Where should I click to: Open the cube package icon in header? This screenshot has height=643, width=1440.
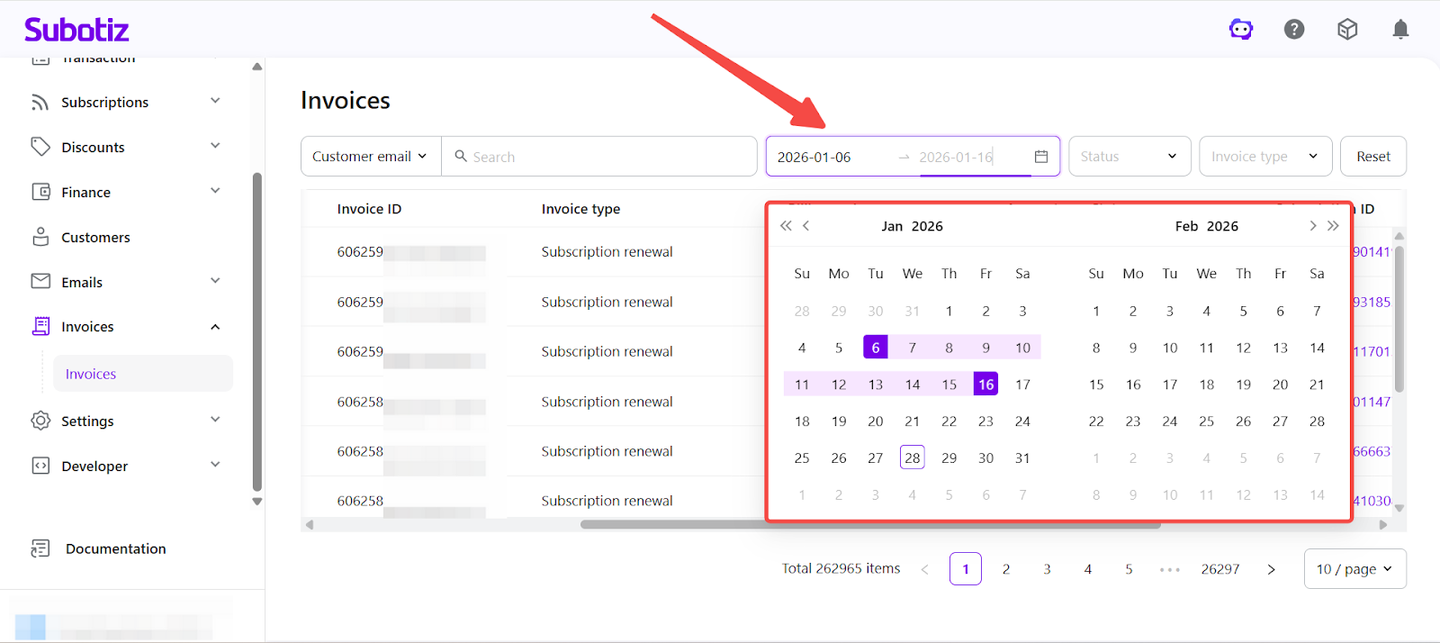click(1347, 30)
